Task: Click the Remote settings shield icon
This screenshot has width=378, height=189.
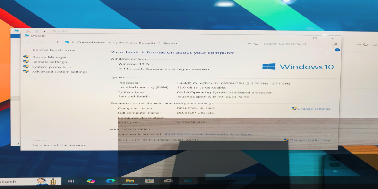Action: click(x=26, y=62)
